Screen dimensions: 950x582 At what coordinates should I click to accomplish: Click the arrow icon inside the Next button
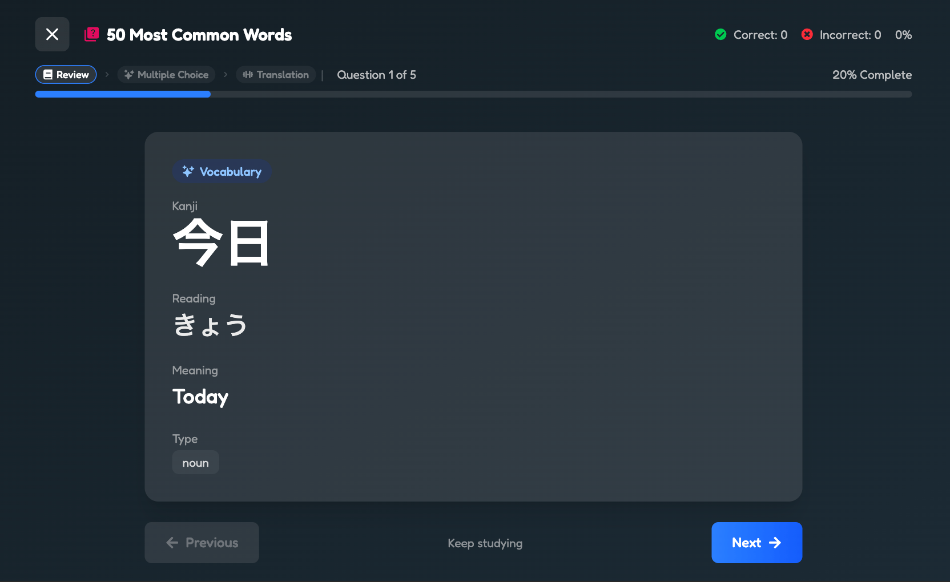(x=775, y=543)
